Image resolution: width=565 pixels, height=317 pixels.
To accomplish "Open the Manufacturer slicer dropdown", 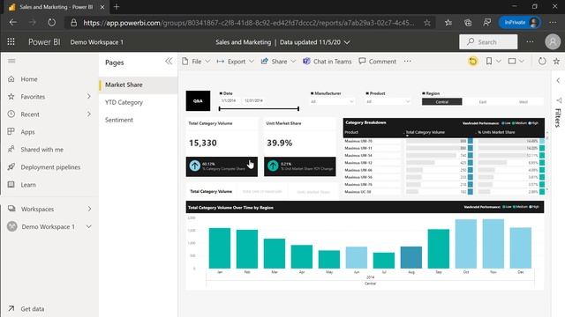I will (x=332, y=102).
